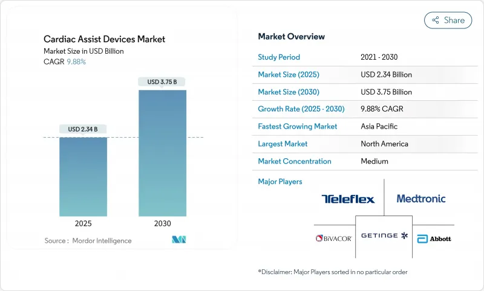Viewport: 484px width, 291px height.
Task: Click the USD 2.34 B bar label
Action: click(x=83, y=129)
